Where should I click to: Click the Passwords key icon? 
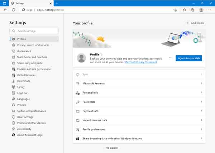pyautogui.click(x=78, y=102)
